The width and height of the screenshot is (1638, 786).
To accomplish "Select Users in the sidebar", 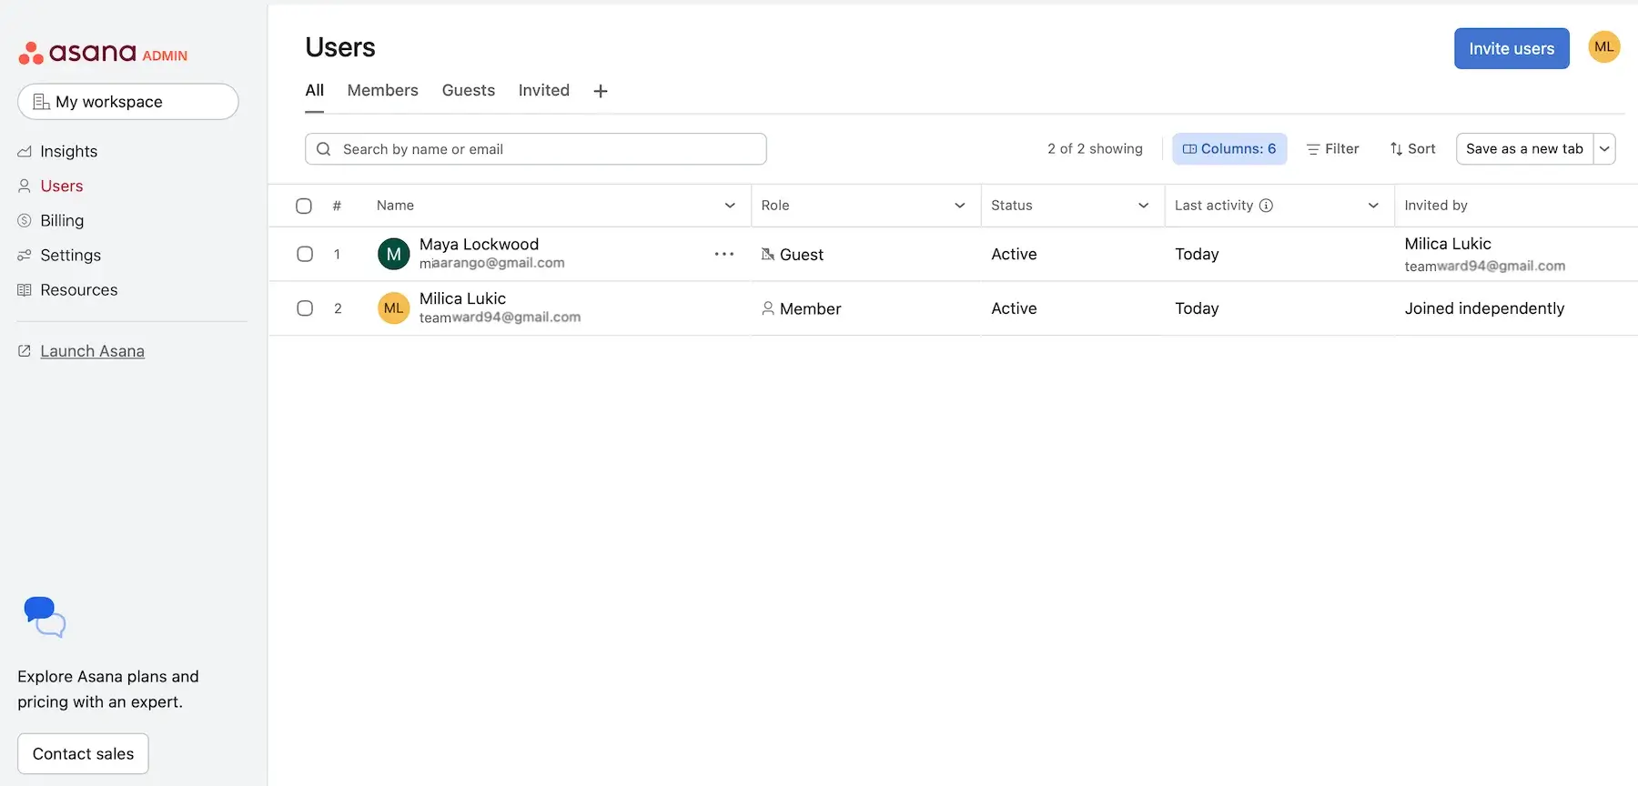I will (61, 186).
